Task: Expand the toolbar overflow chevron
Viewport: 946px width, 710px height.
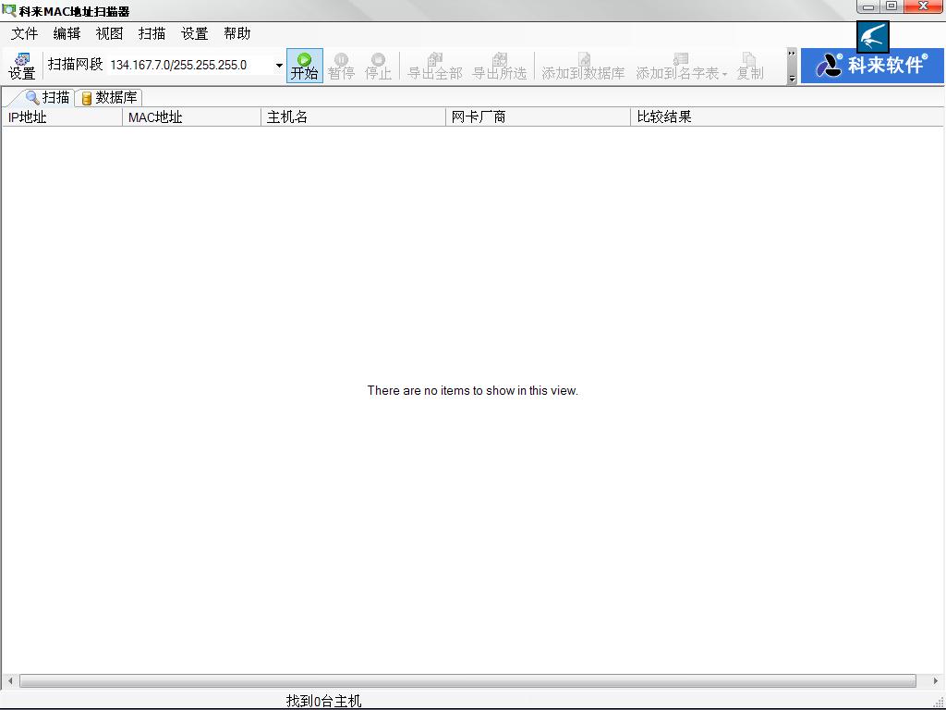Action: 792,66
